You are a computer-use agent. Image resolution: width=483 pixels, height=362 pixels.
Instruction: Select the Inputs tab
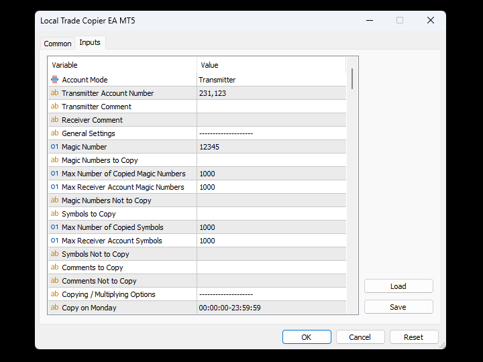coord(90,42)
